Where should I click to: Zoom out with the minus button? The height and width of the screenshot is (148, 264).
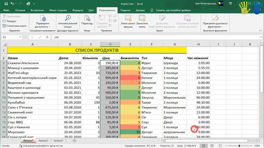coord(226,146)
